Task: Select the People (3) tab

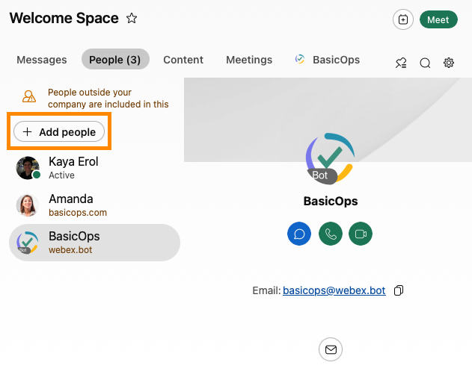Action: [x=115, y=59]
